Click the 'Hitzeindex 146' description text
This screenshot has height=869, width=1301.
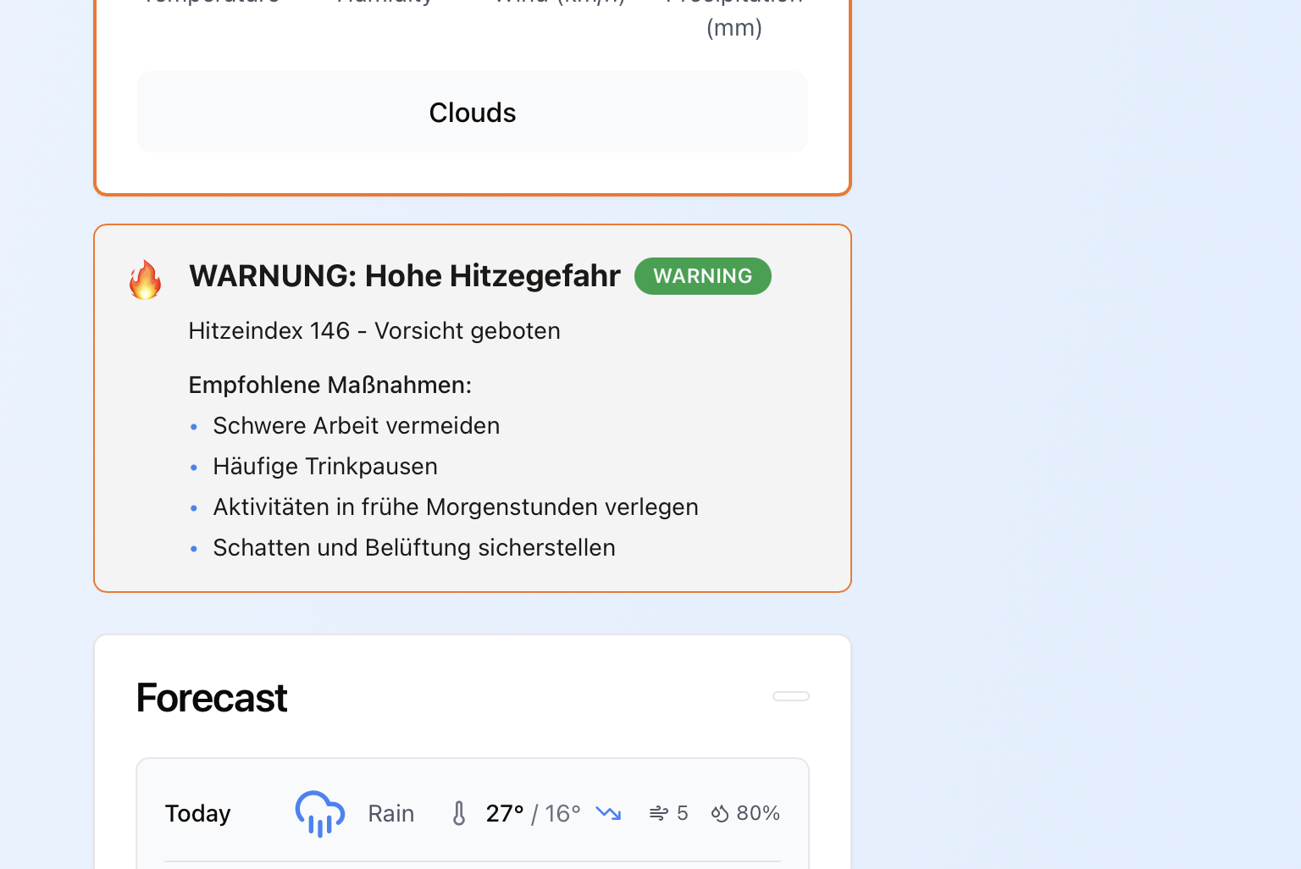[374, 330]
